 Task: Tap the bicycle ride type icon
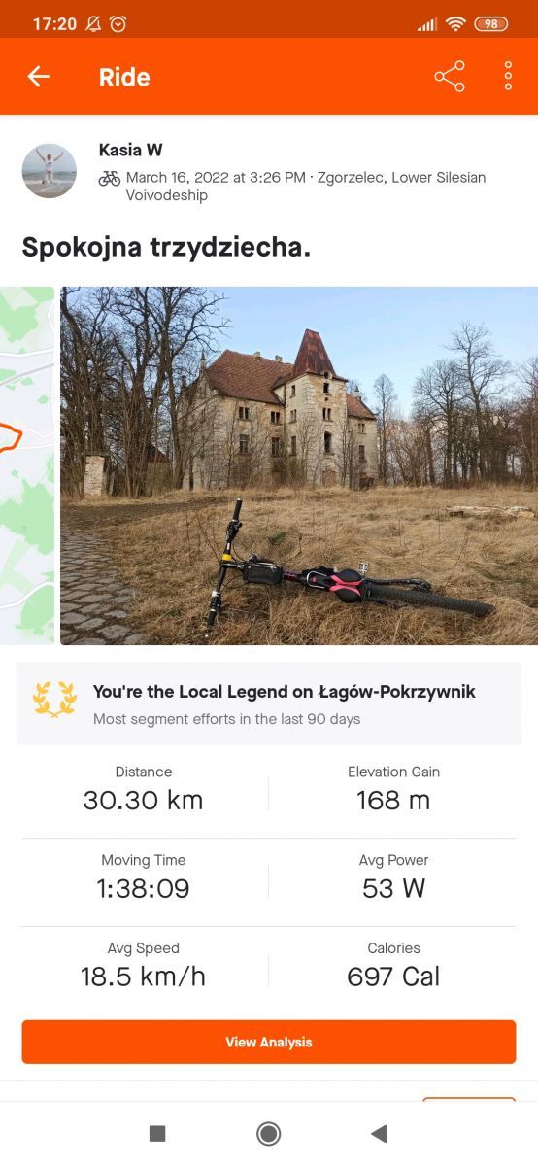(110, 178)
